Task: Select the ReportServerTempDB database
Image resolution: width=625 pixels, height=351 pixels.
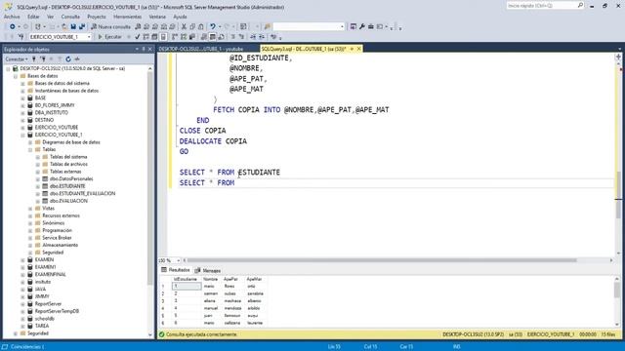Action: (57, 311)
